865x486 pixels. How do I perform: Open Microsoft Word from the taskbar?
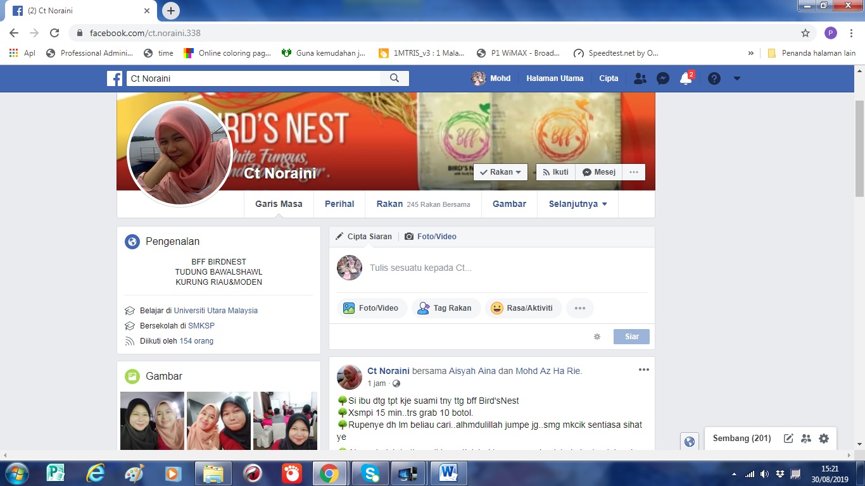[448, 473]
